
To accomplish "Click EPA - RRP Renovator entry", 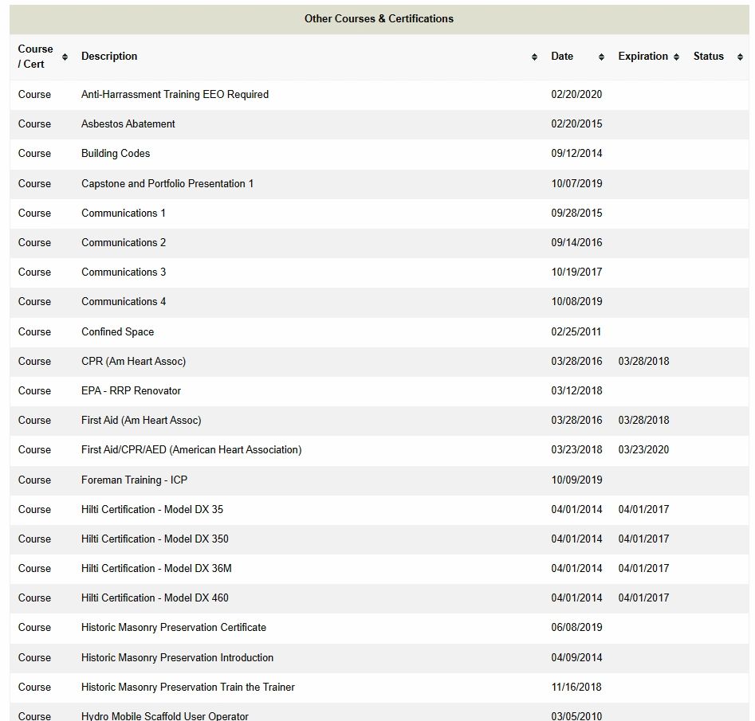I will click(x=131, y=391).
